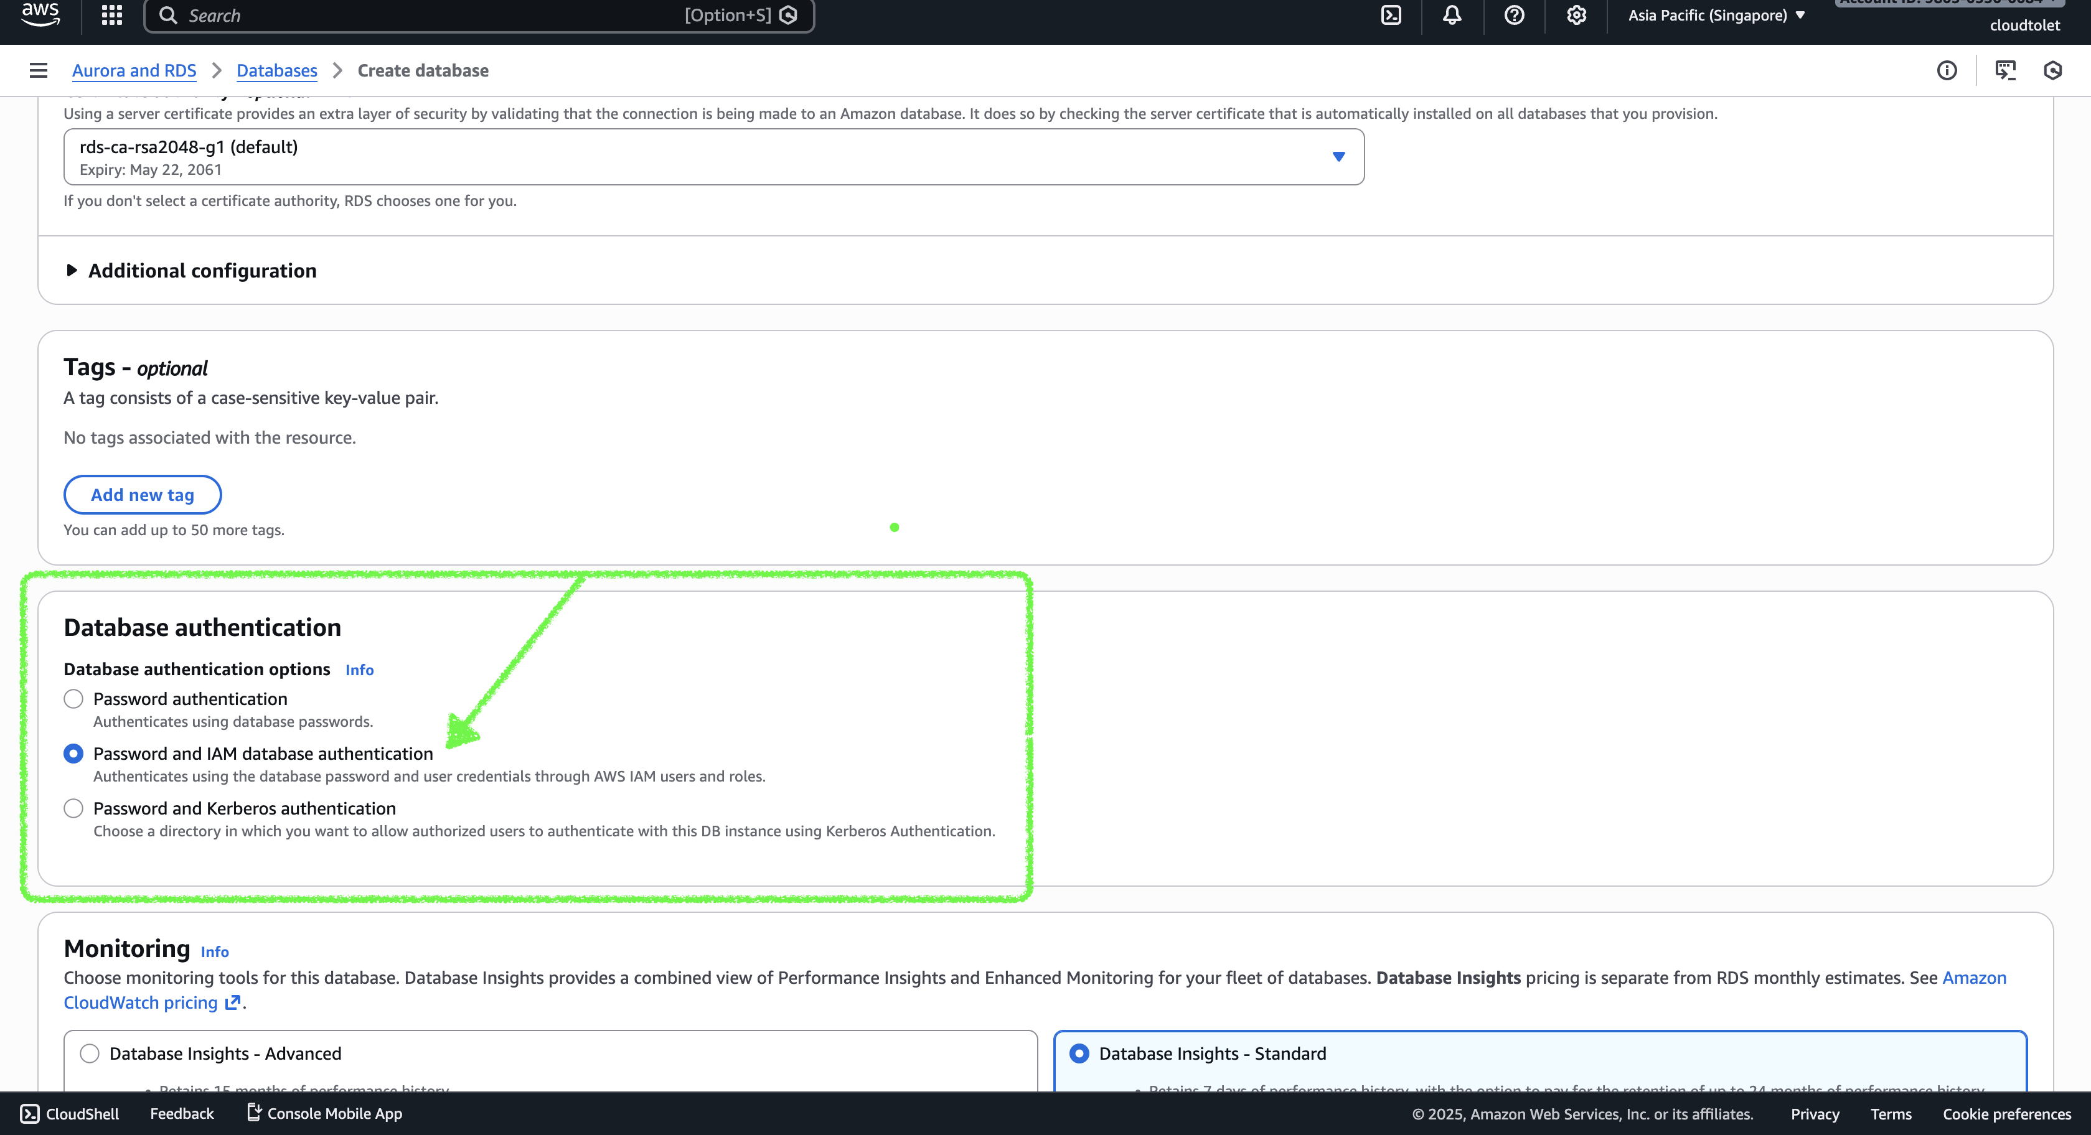Click the AWS home logo
The height and width of the screenshot is (1135, 2091).
pos(40,16)
